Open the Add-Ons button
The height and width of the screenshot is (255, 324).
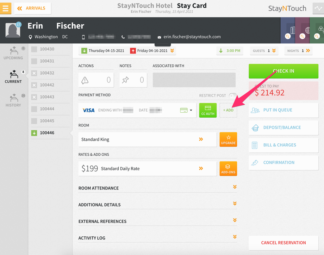pyautogui.click(x=228, y=169)
